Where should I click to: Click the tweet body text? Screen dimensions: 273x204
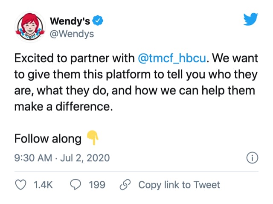136,82
